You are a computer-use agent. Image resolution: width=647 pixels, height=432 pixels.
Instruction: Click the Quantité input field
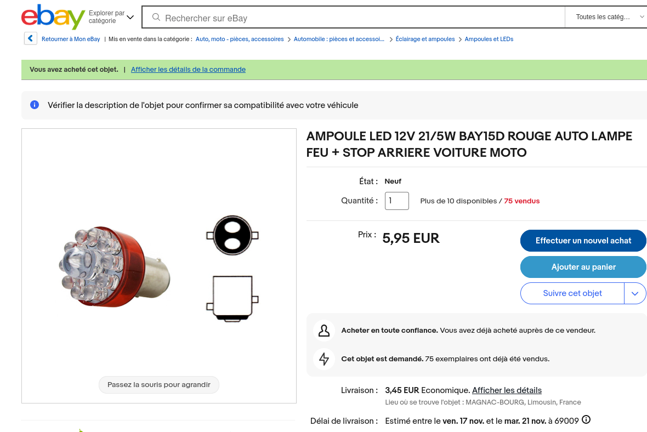pos(396,201)
